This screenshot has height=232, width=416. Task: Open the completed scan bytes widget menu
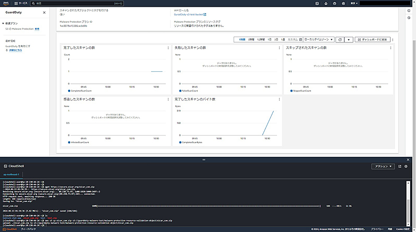coord(280,99)
